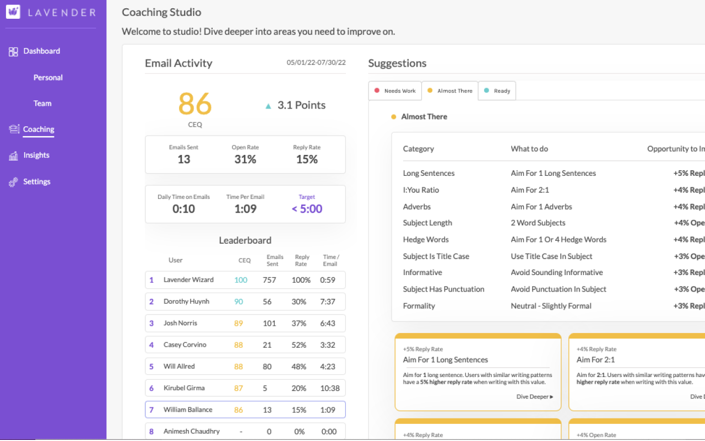Image resolution: width=705 pixels, height=441 pixels.
Task: Select Will Allred leaderboard row
Action: point(245,366)
